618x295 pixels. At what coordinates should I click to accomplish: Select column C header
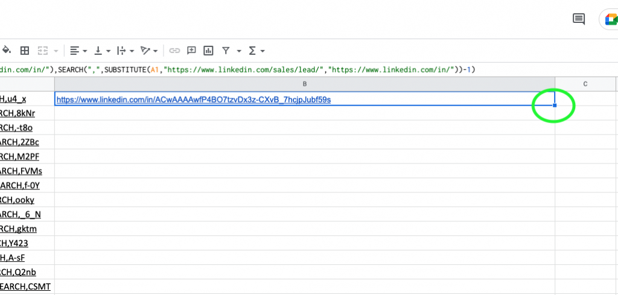click(585, 84)
